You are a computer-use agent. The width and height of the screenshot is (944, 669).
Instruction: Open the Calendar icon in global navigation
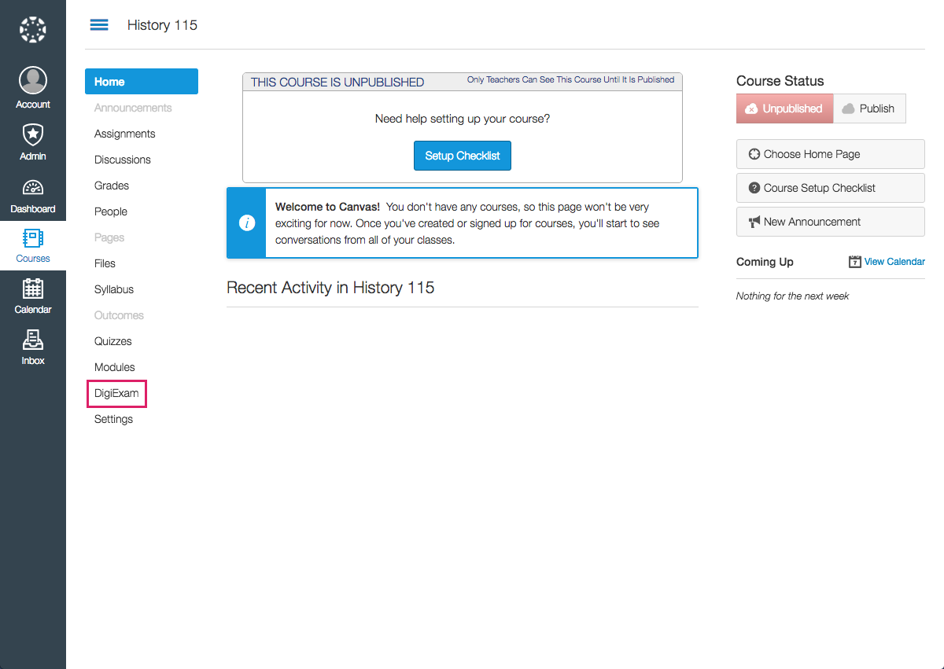click(33, 289)
